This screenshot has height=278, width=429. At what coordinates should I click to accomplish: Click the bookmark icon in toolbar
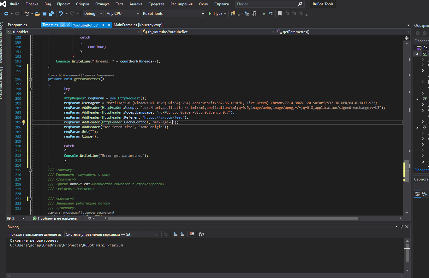pos(280,14)
